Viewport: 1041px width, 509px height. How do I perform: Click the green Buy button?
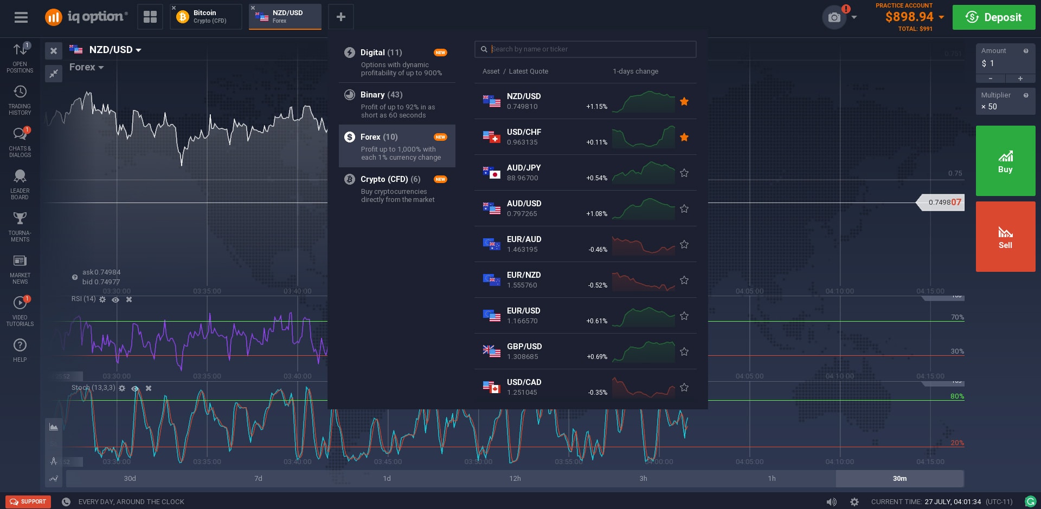pos(1005,161)
